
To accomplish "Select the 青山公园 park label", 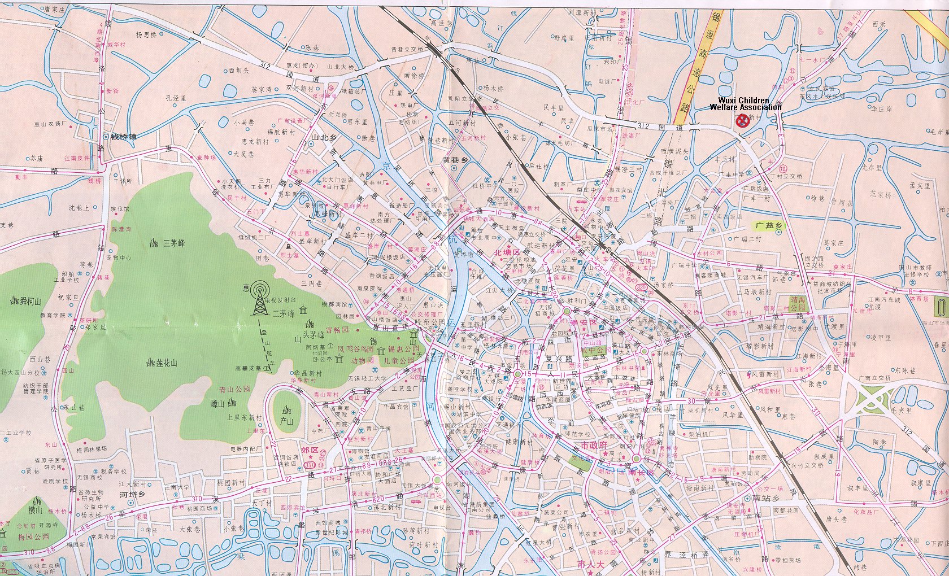I will coord(234,389).
